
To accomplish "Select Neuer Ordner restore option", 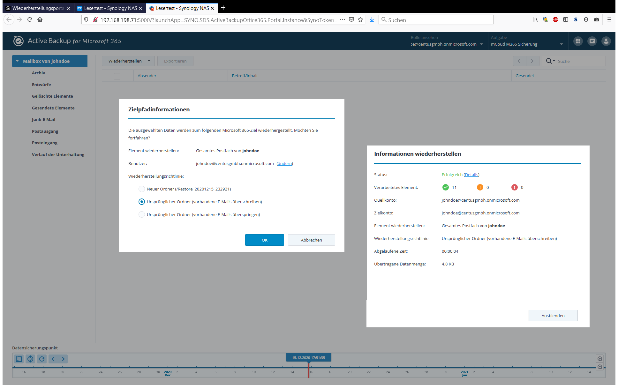I will click(142, 189).
